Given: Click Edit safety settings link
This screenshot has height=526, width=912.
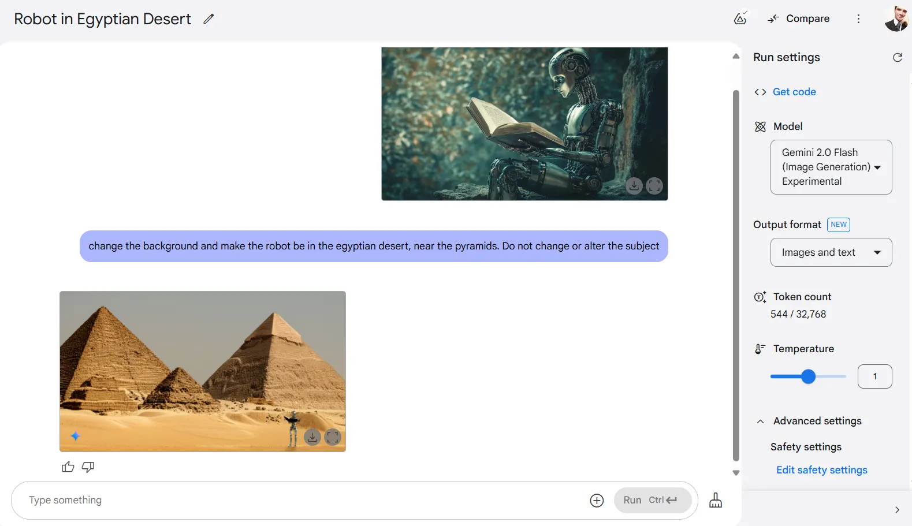Looking at the screenshot, I should [821, 470].
